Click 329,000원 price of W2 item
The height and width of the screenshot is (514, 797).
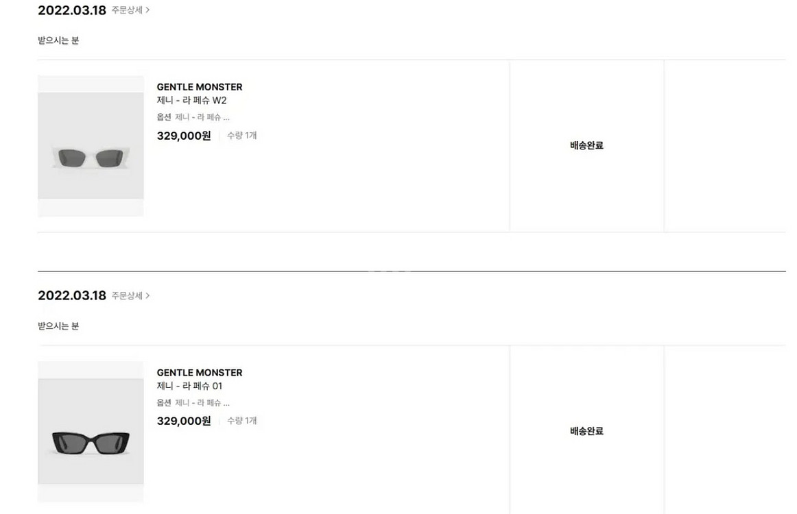[184, 136]
